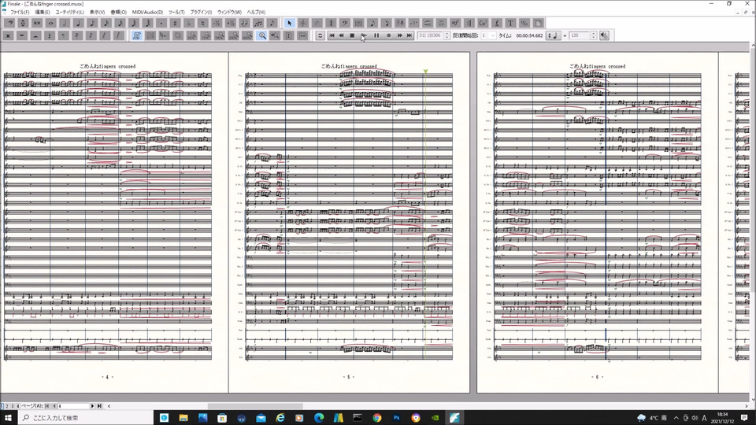The image size is (756, 425).
Task: Click the Zoom Out magnifier tool
Action: [x=276, y=35]
